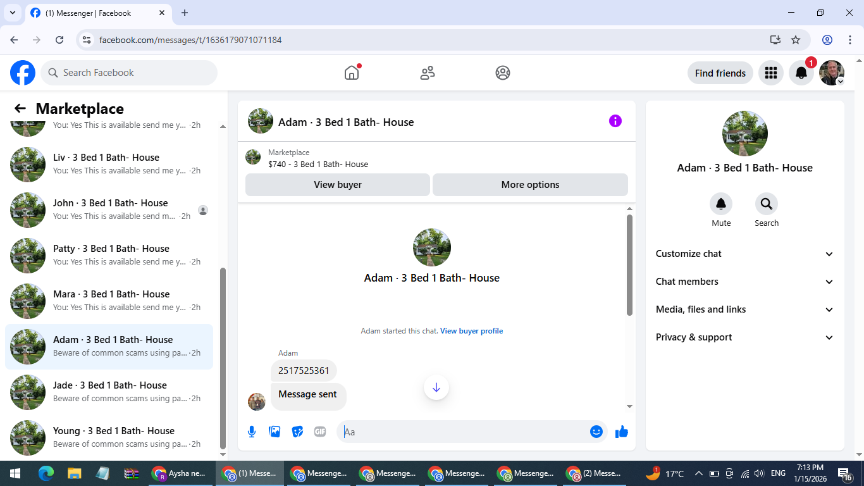Go back in browser history

point(15,40)
